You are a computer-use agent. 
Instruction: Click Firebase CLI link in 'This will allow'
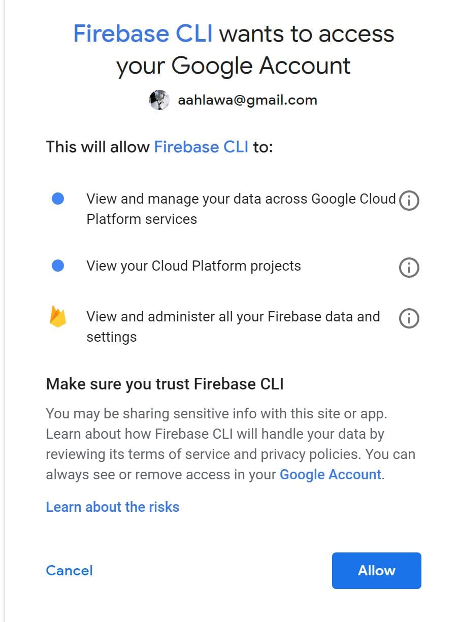(x=201, y=147)
